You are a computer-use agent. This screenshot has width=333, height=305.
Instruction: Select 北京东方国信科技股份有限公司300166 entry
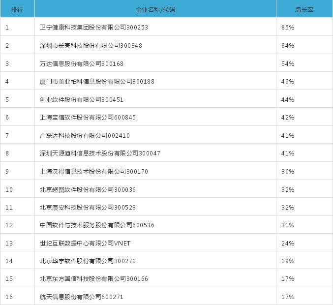(x=93, y=278)
